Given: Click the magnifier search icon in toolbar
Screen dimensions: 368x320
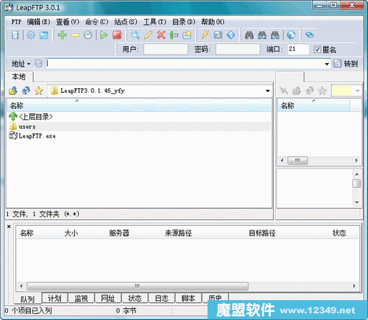Looking at the screenshot, I should 135,35.
